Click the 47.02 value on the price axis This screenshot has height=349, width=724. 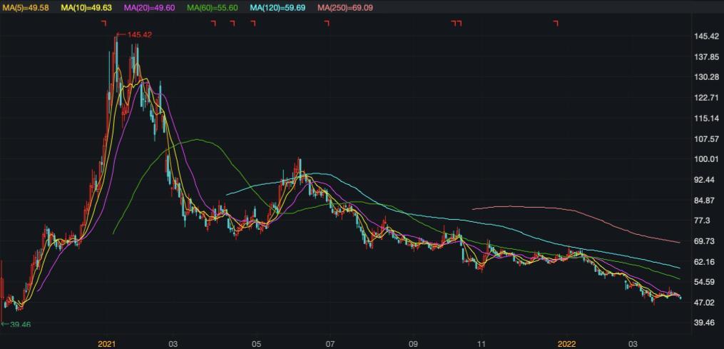coord(704,303)
